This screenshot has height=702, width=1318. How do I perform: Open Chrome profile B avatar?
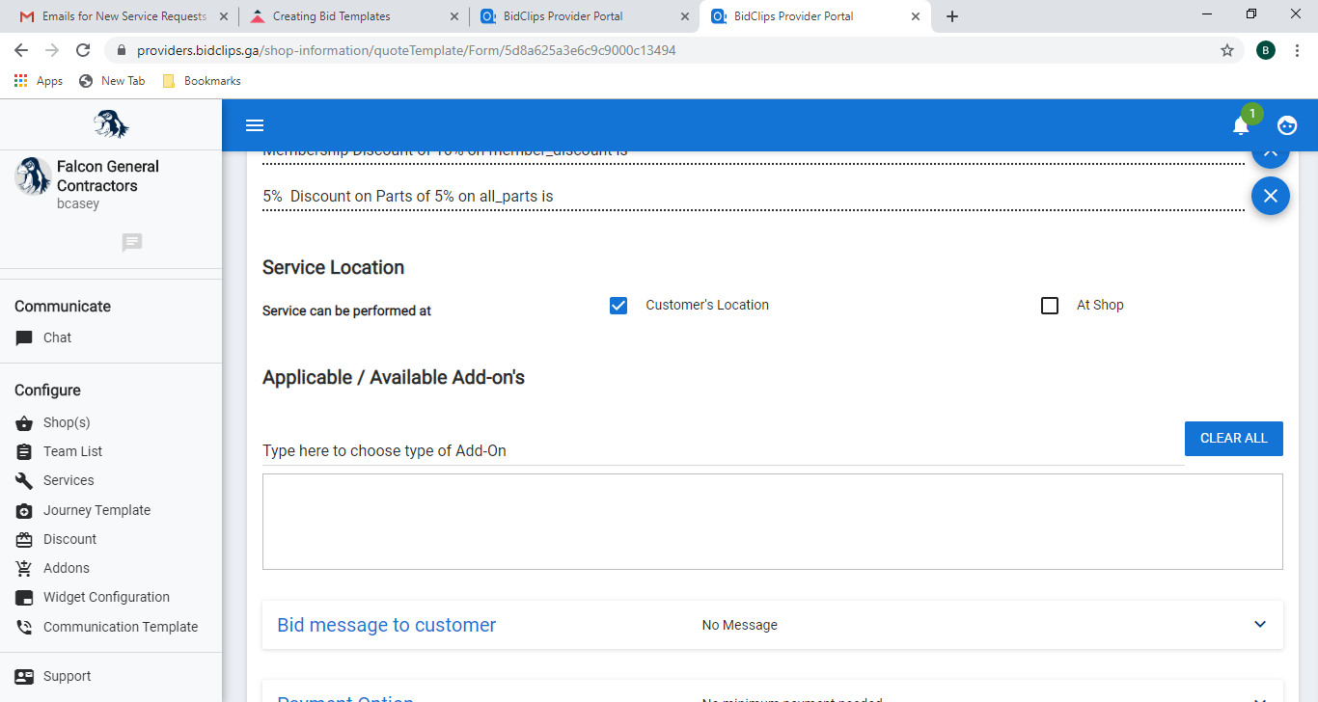1266,50
